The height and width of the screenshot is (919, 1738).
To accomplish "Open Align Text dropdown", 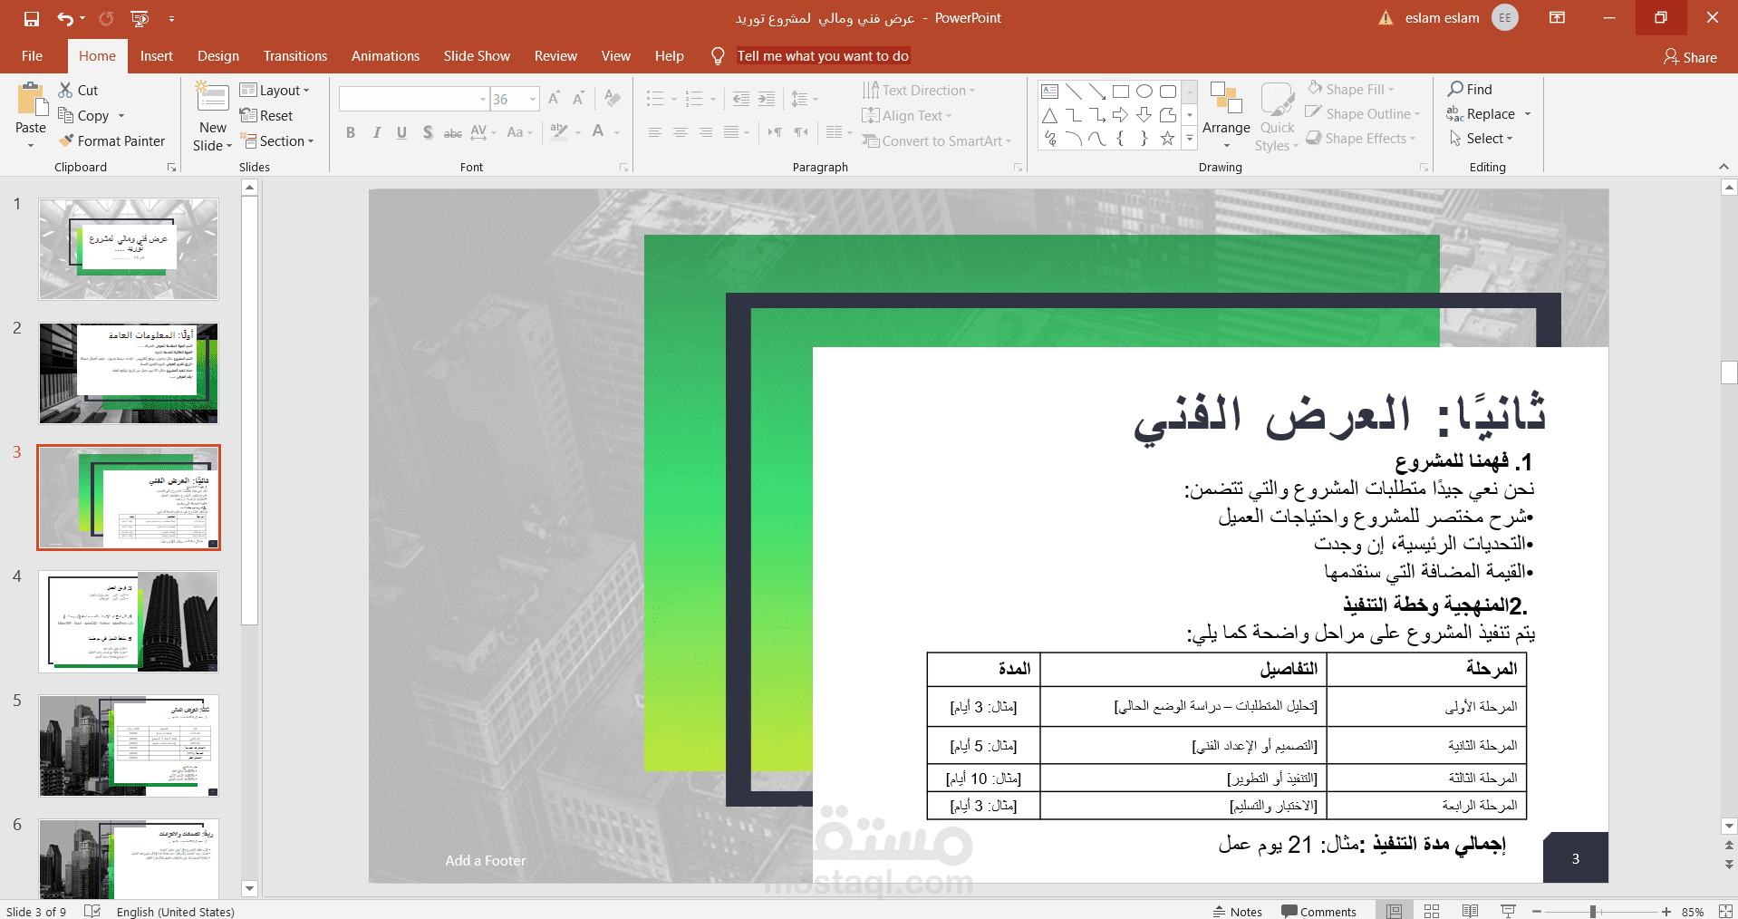I will tap(906, 115).
